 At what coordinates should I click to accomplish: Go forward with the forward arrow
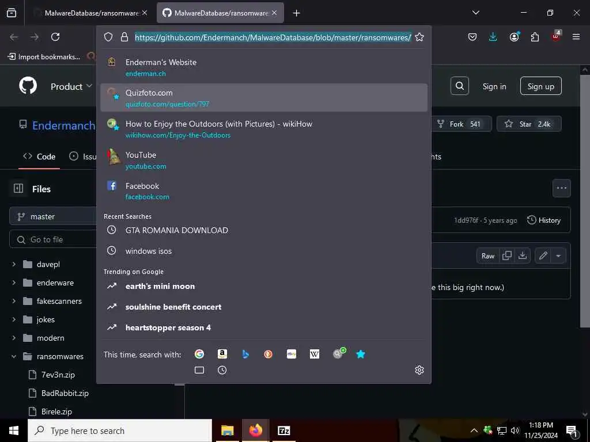35,37
